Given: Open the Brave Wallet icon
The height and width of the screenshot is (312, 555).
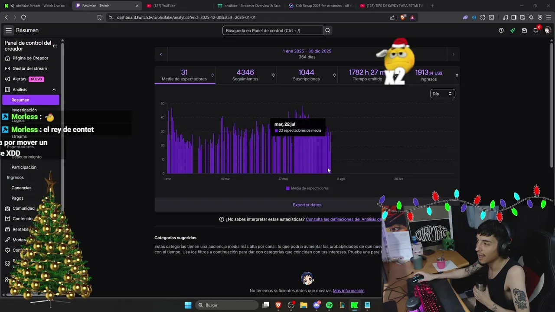Looking at the screenshot, I should (522, 17).
